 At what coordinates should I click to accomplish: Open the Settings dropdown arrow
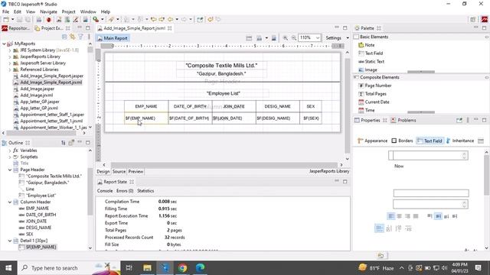coord(348,38)
